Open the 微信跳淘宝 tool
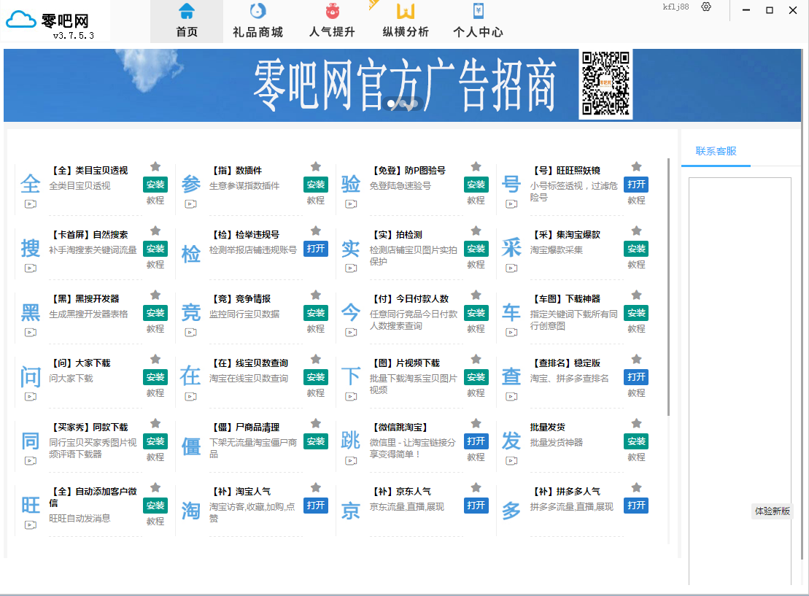Image resolution: width=809 pixels, height=596 pixels. point(476,441)
